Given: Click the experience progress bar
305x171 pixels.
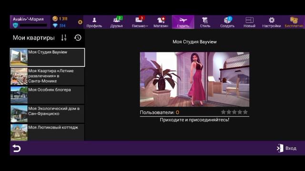Looking at the screenshot, I should pos(33,25).
